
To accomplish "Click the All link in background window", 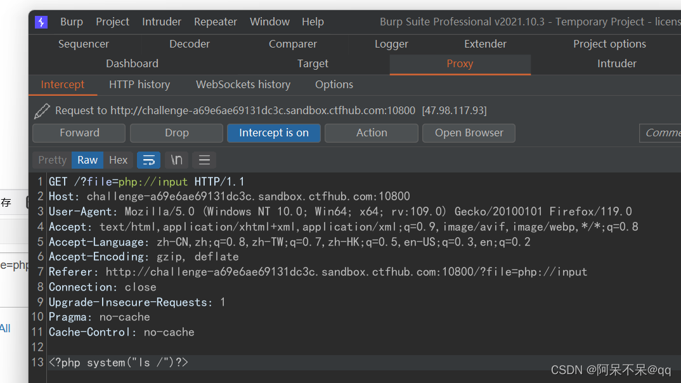I will pos(5,328).
